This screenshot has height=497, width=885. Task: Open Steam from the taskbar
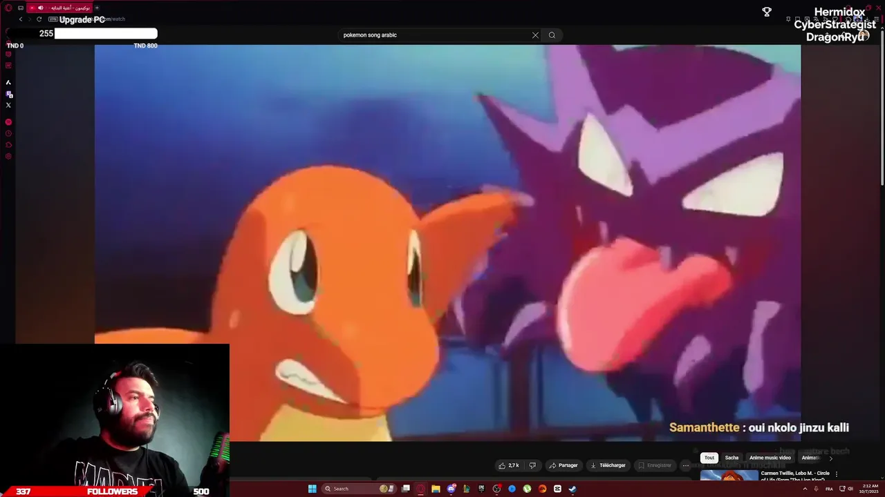click(572, 489)
